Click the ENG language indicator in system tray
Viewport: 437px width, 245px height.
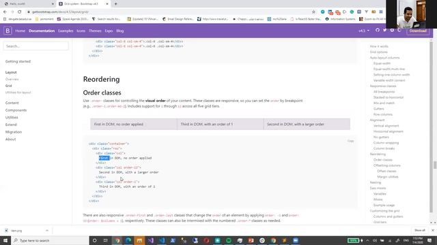click(406, 240)
